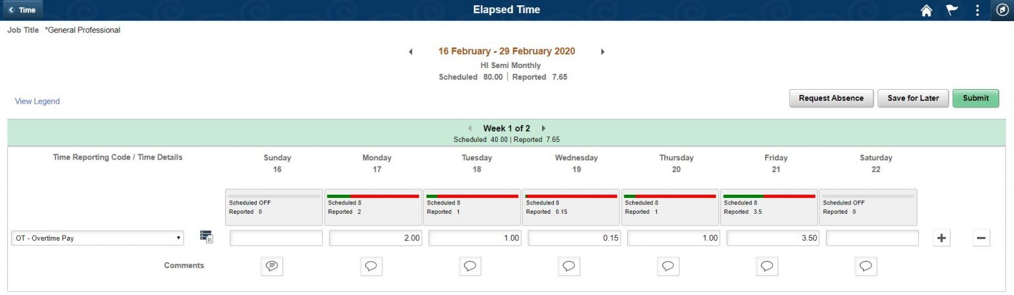The width and height of the screenshot is (1014, 295).
Task: Remove the time row with minus
Action: (981, 238)
